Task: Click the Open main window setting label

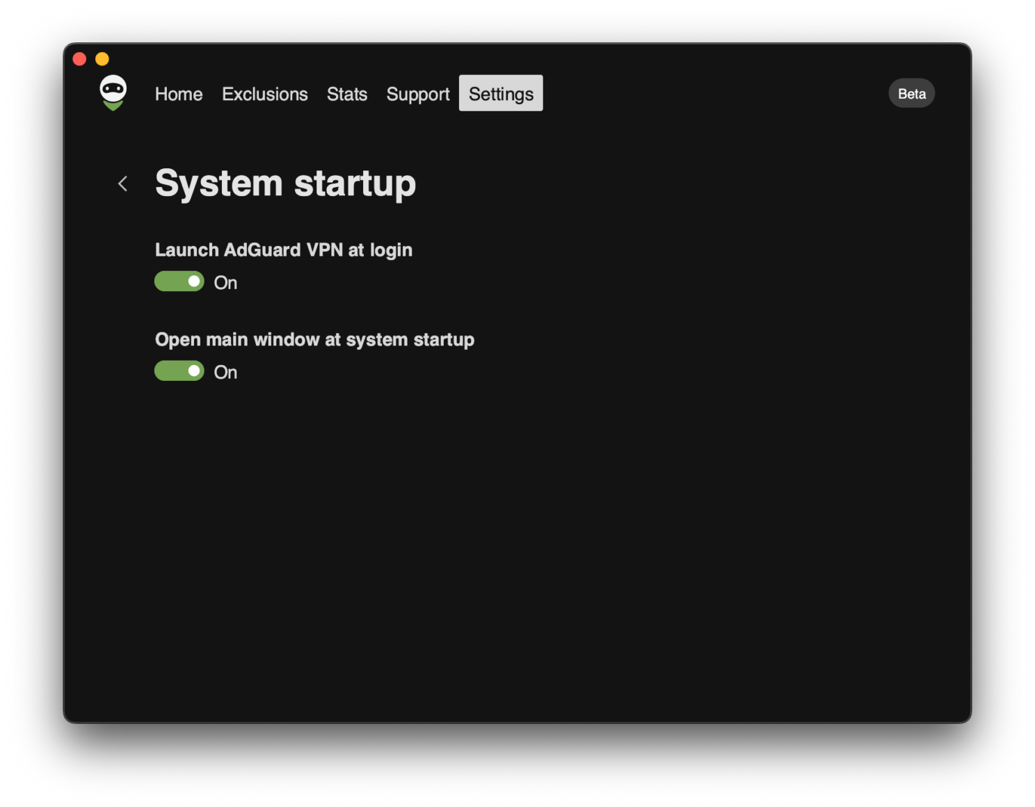Action: [x=314, y=339]
